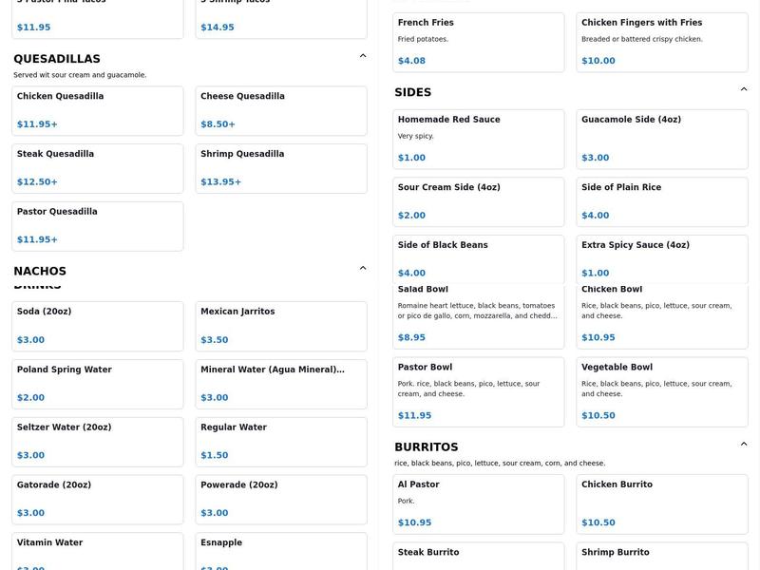This screenshot has width=760, height=570.
Task: Select Guacamole Side (4oz)
Action: pos(662,139)
